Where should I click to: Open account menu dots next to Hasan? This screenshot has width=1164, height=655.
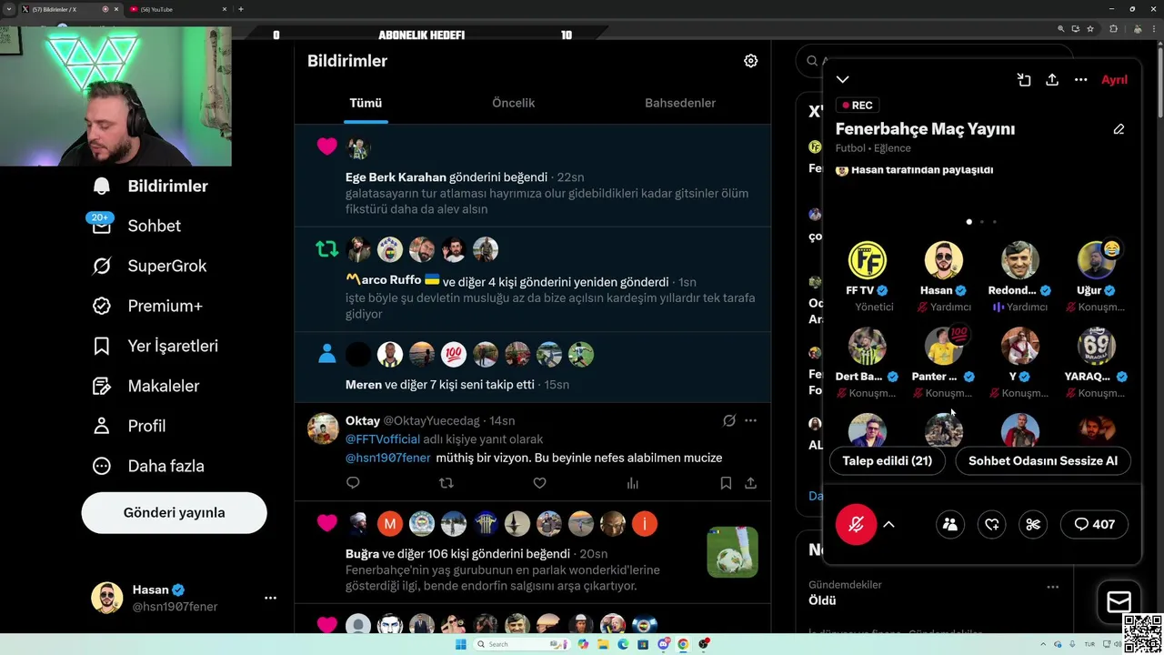(x=270, y=598)
